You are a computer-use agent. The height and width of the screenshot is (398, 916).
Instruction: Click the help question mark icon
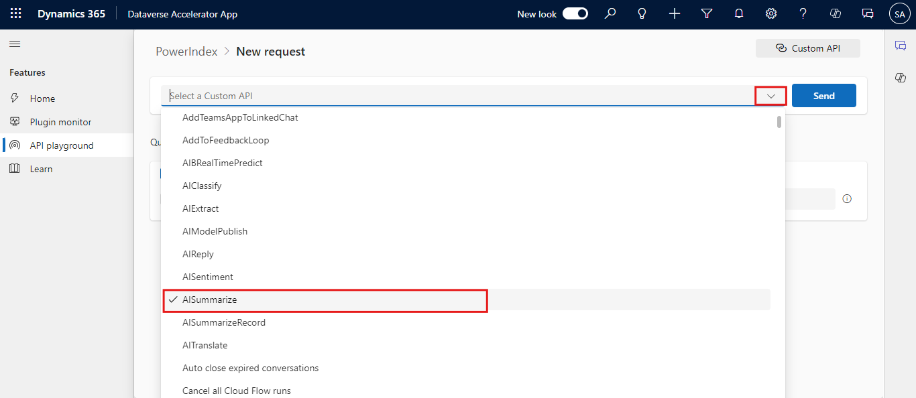803,14
